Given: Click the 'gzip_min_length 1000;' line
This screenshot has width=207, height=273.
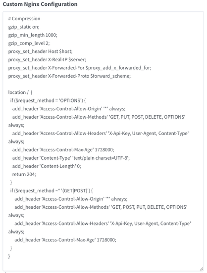Looking at the screenshot, I should point(33,35).
